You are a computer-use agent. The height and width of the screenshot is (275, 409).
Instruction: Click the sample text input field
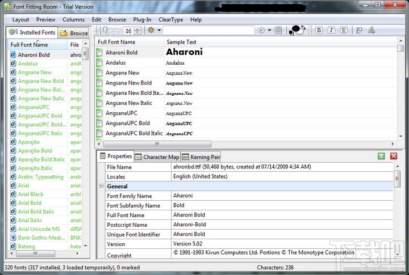pyautogui.click(x=208, y=31)
